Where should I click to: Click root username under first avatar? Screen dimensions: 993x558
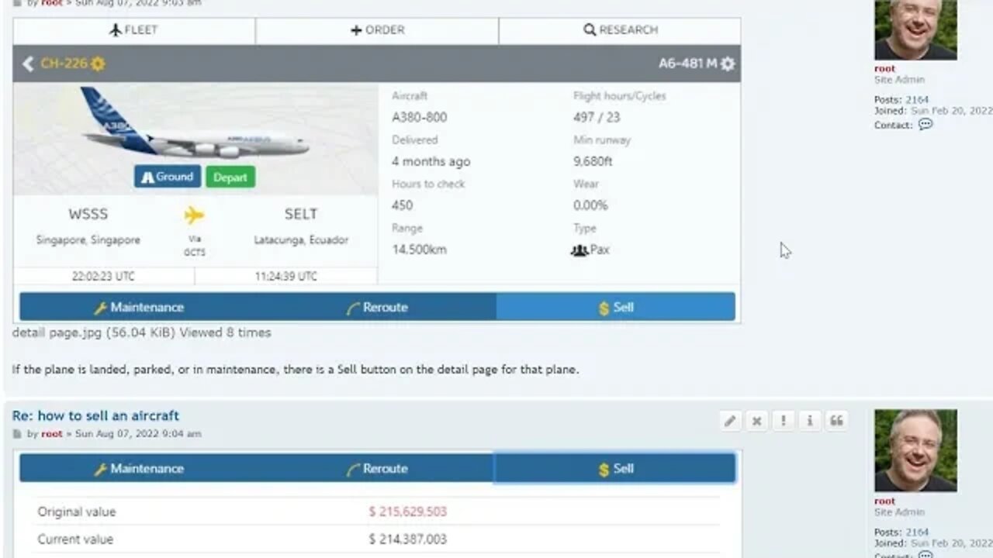pos(884,69)
